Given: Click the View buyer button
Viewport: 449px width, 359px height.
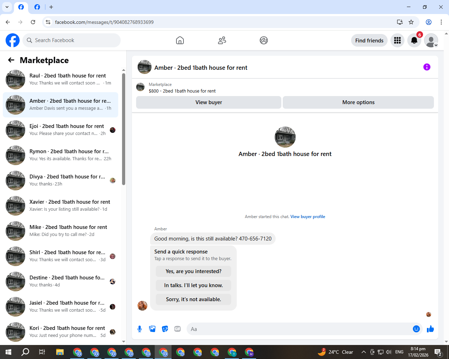Looking at the screenshot, I should [209, 102].
